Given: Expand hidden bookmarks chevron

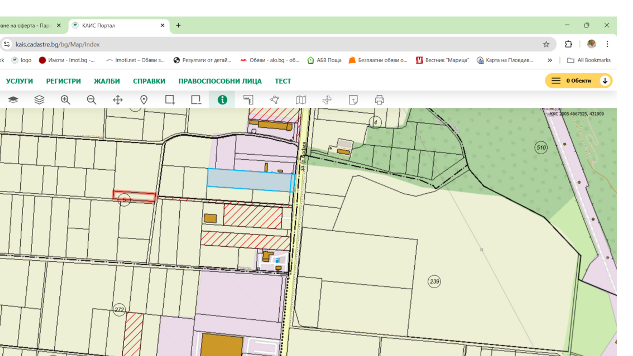Looking at the screenshot, I should point(550,60).
